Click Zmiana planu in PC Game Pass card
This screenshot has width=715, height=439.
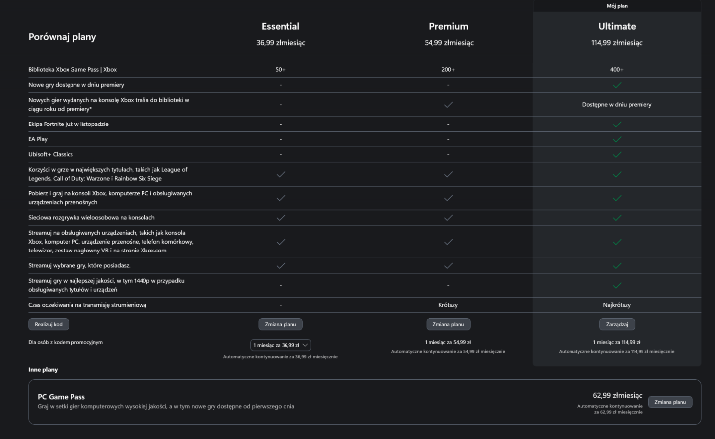[x=670, y=402]
